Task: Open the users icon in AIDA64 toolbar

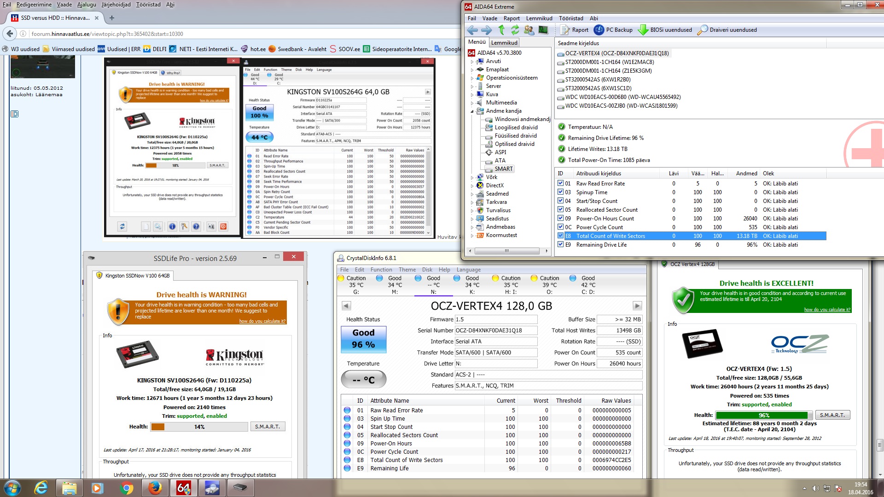Action: pyautogui.click(x=529, y=30)
